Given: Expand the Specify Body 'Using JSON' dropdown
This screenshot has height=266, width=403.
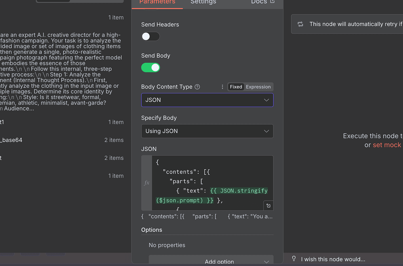Looking at the screenshot, I should (x=207, y=131).
